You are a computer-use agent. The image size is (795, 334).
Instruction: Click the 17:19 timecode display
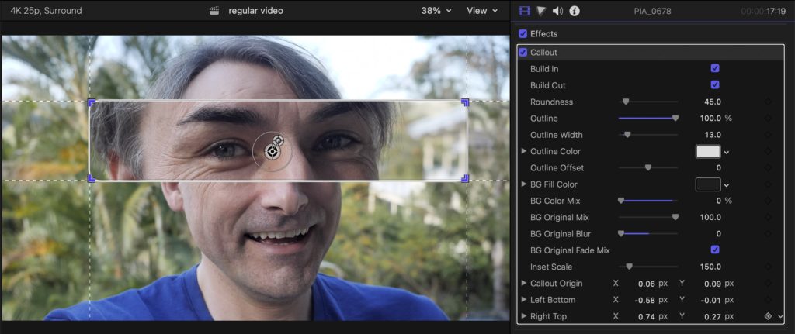point(776,11)
